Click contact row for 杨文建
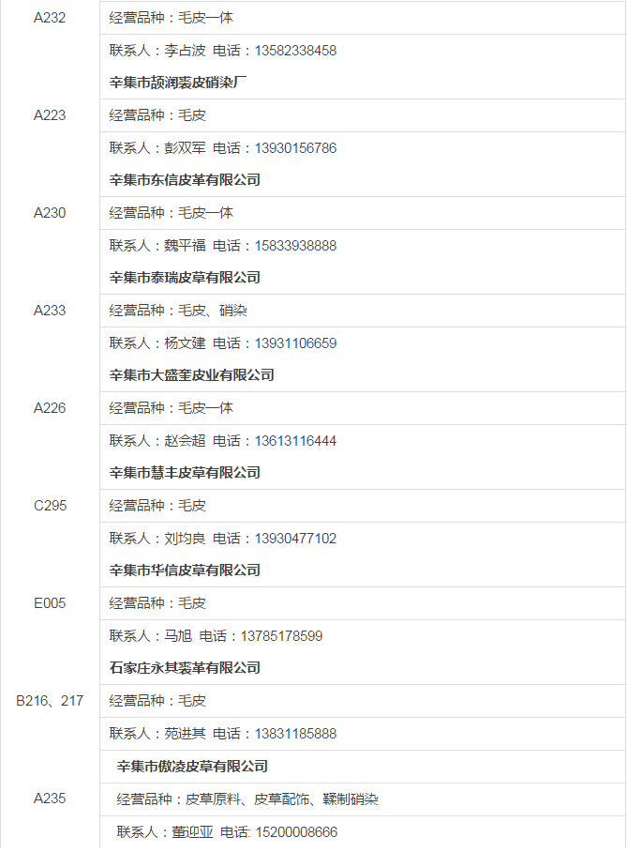This screenshot has height=852, width=627. pos(363,342)
